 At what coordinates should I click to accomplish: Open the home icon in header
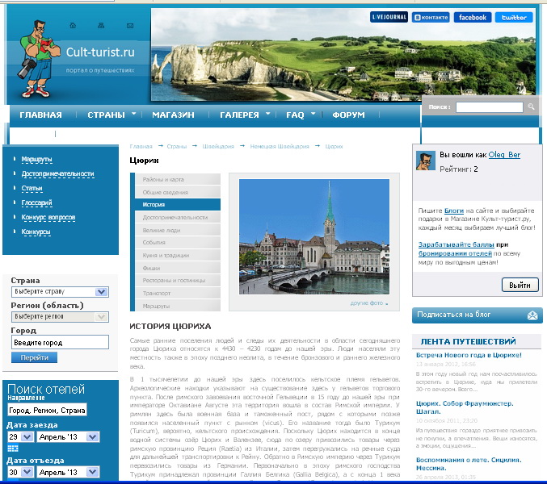tap(73, 26)
